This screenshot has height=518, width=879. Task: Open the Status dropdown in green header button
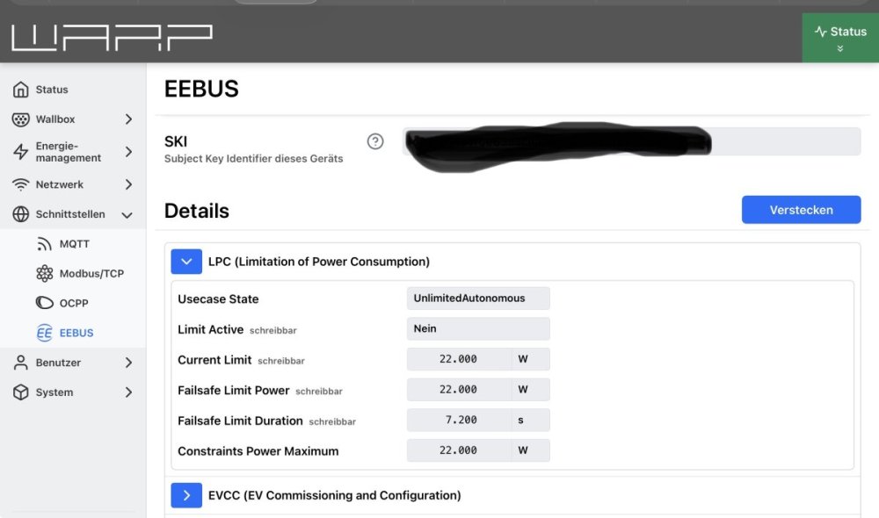point(840,38)
